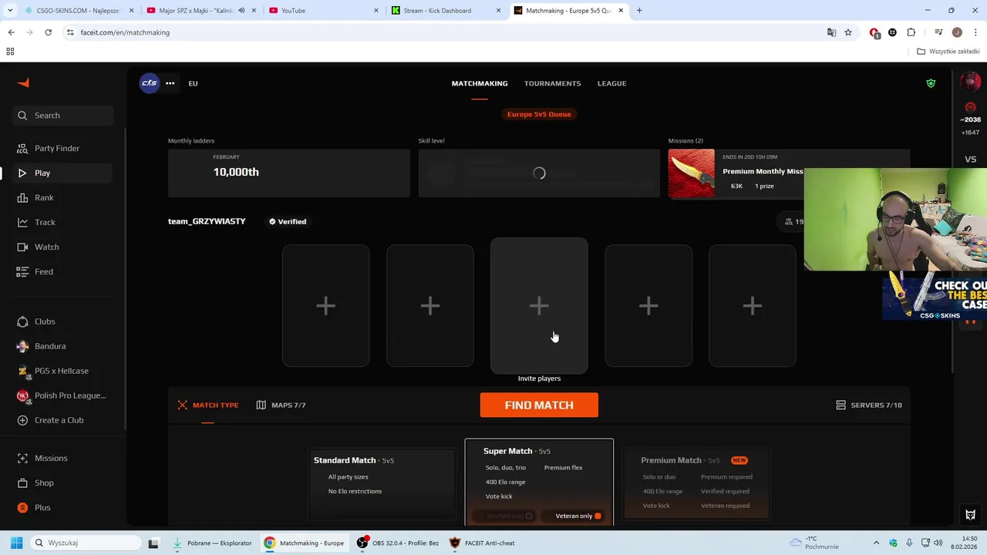Switch to the CSGO-SKINS.COM browser tab
The width and height of the screenshot is (987, 555).
click(73, 11)
